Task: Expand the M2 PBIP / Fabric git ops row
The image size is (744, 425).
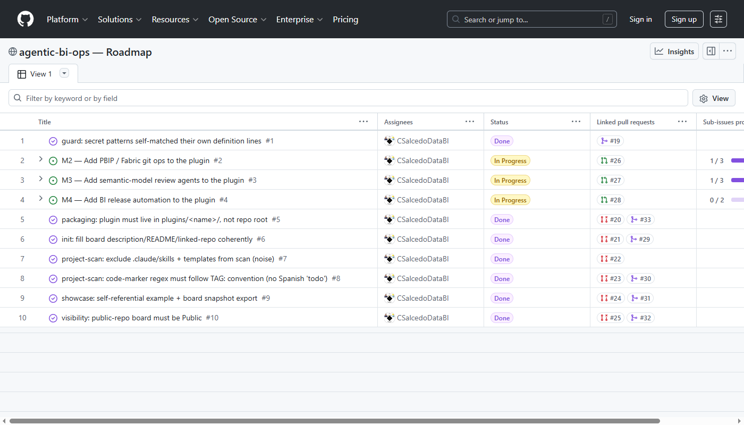Action: 41,159
